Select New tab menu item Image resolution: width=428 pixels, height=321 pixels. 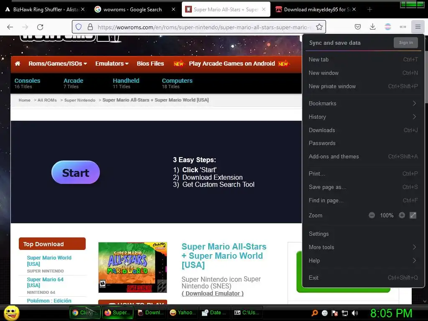(x=363, y=59)
